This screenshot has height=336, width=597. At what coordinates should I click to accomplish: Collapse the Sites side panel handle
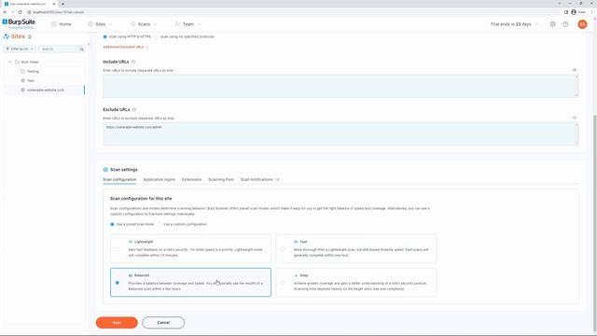point(89,44)
